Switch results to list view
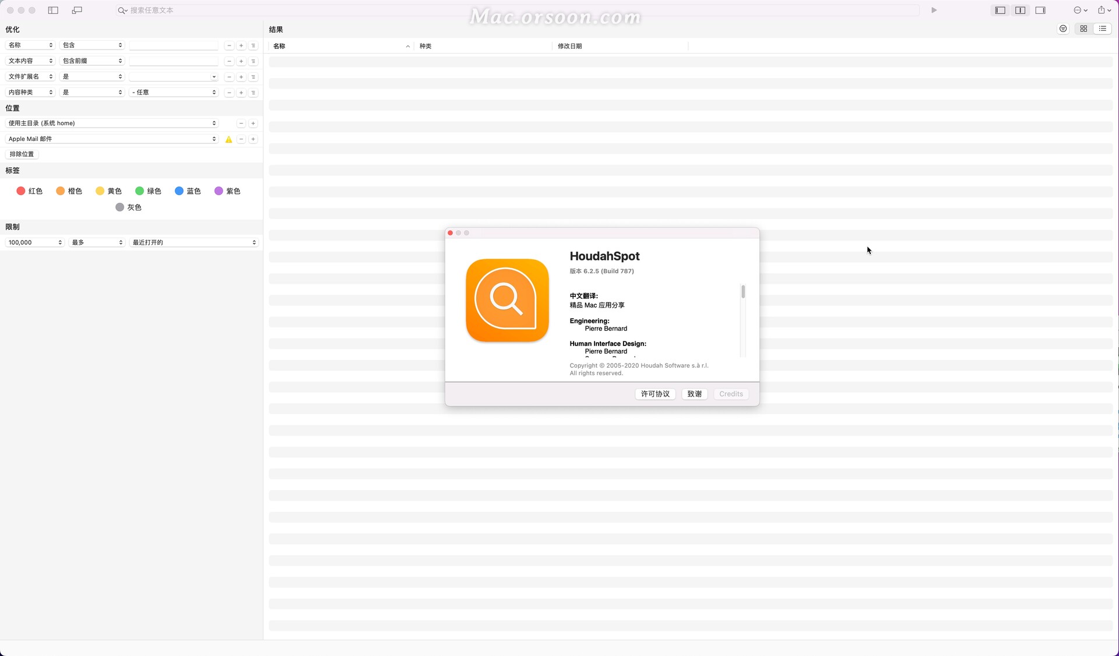The image size is (1119, 656). [1103, 29]
